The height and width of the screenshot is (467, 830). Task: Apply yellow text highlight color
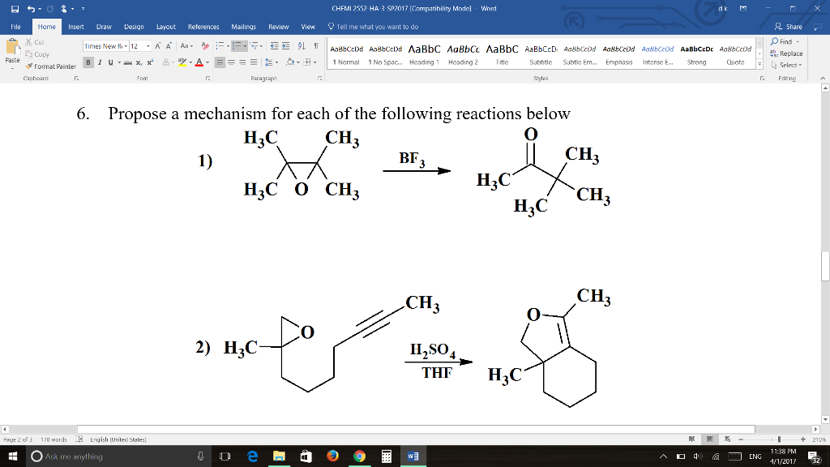tap(182, 62)
